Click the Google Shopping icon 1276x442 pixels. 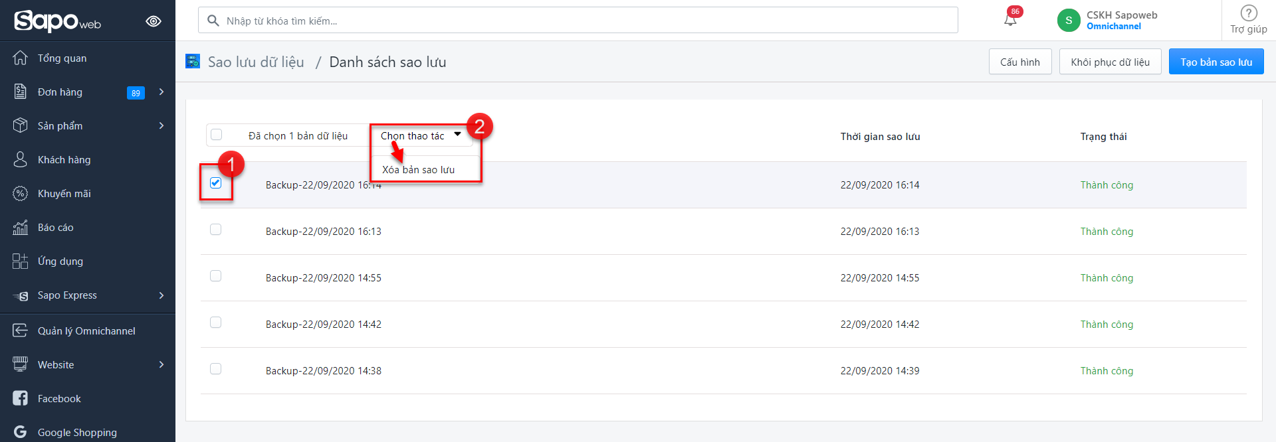coord(21,432)
